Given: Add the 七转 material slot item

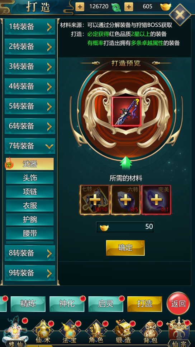Looking at the screenshot, I should point(95,200).
